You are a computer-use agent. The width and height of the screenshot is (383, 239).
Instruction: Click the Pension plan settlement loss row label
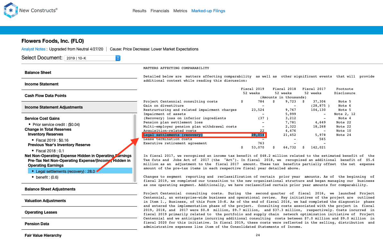point(173,122)
